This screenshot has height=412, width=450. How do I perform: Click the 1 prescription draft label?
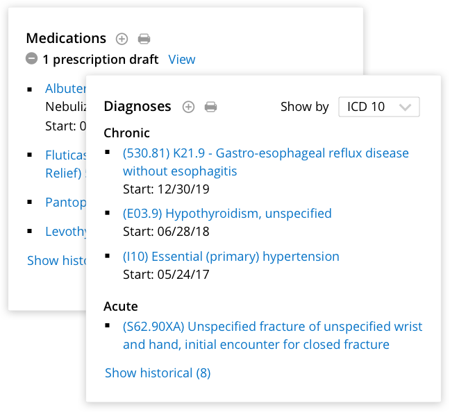coord(100,60)
